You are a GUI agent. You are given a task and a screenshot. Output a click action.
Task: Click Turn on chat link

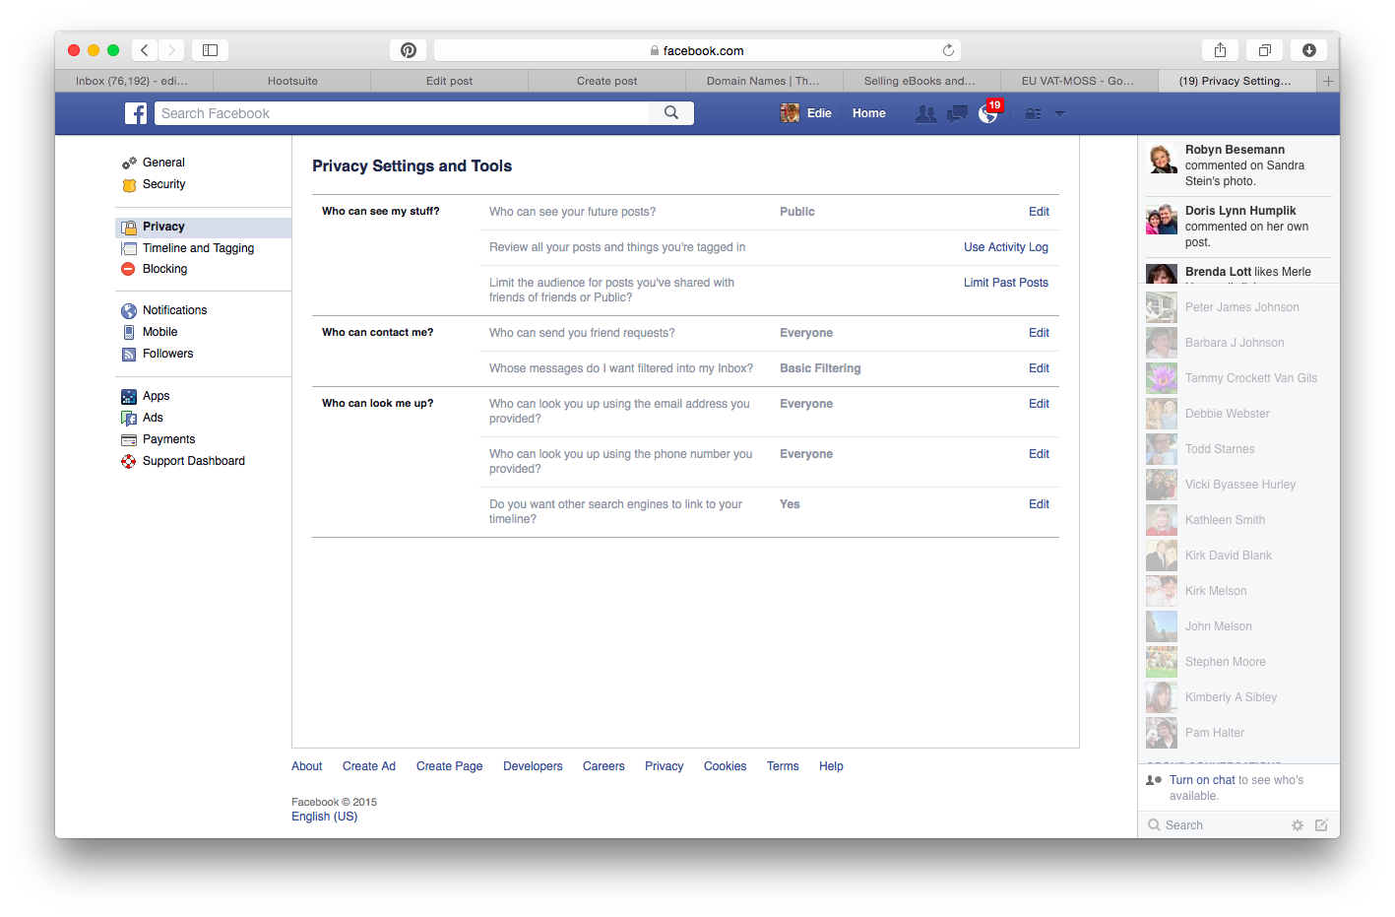coord(1202,780)
